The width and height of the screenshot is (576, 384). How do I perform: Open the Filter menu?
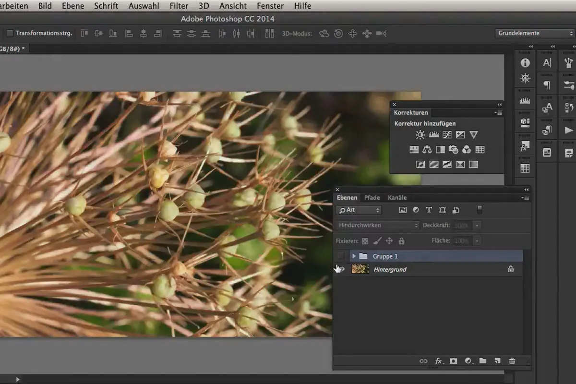(x=179, y=6)
